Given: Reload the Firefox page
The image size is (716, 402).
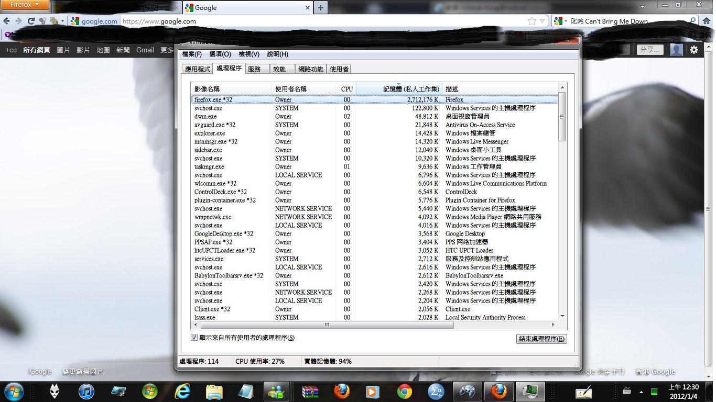Looking at the screenshot, I should [x=31, y=21].
